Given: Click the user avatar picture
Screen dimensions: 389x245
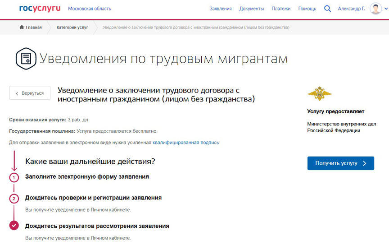Looking at the screenshot, I should [x=375, y=9].
